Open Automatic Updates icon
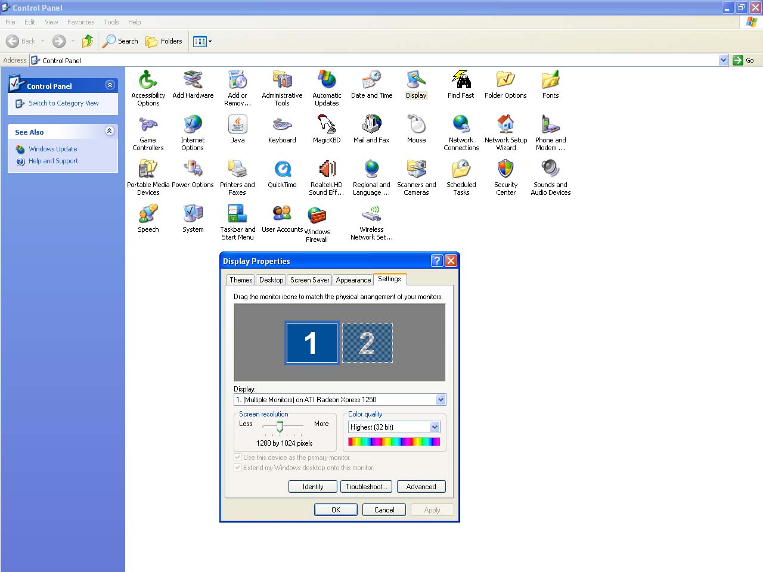 coord(327,80)
